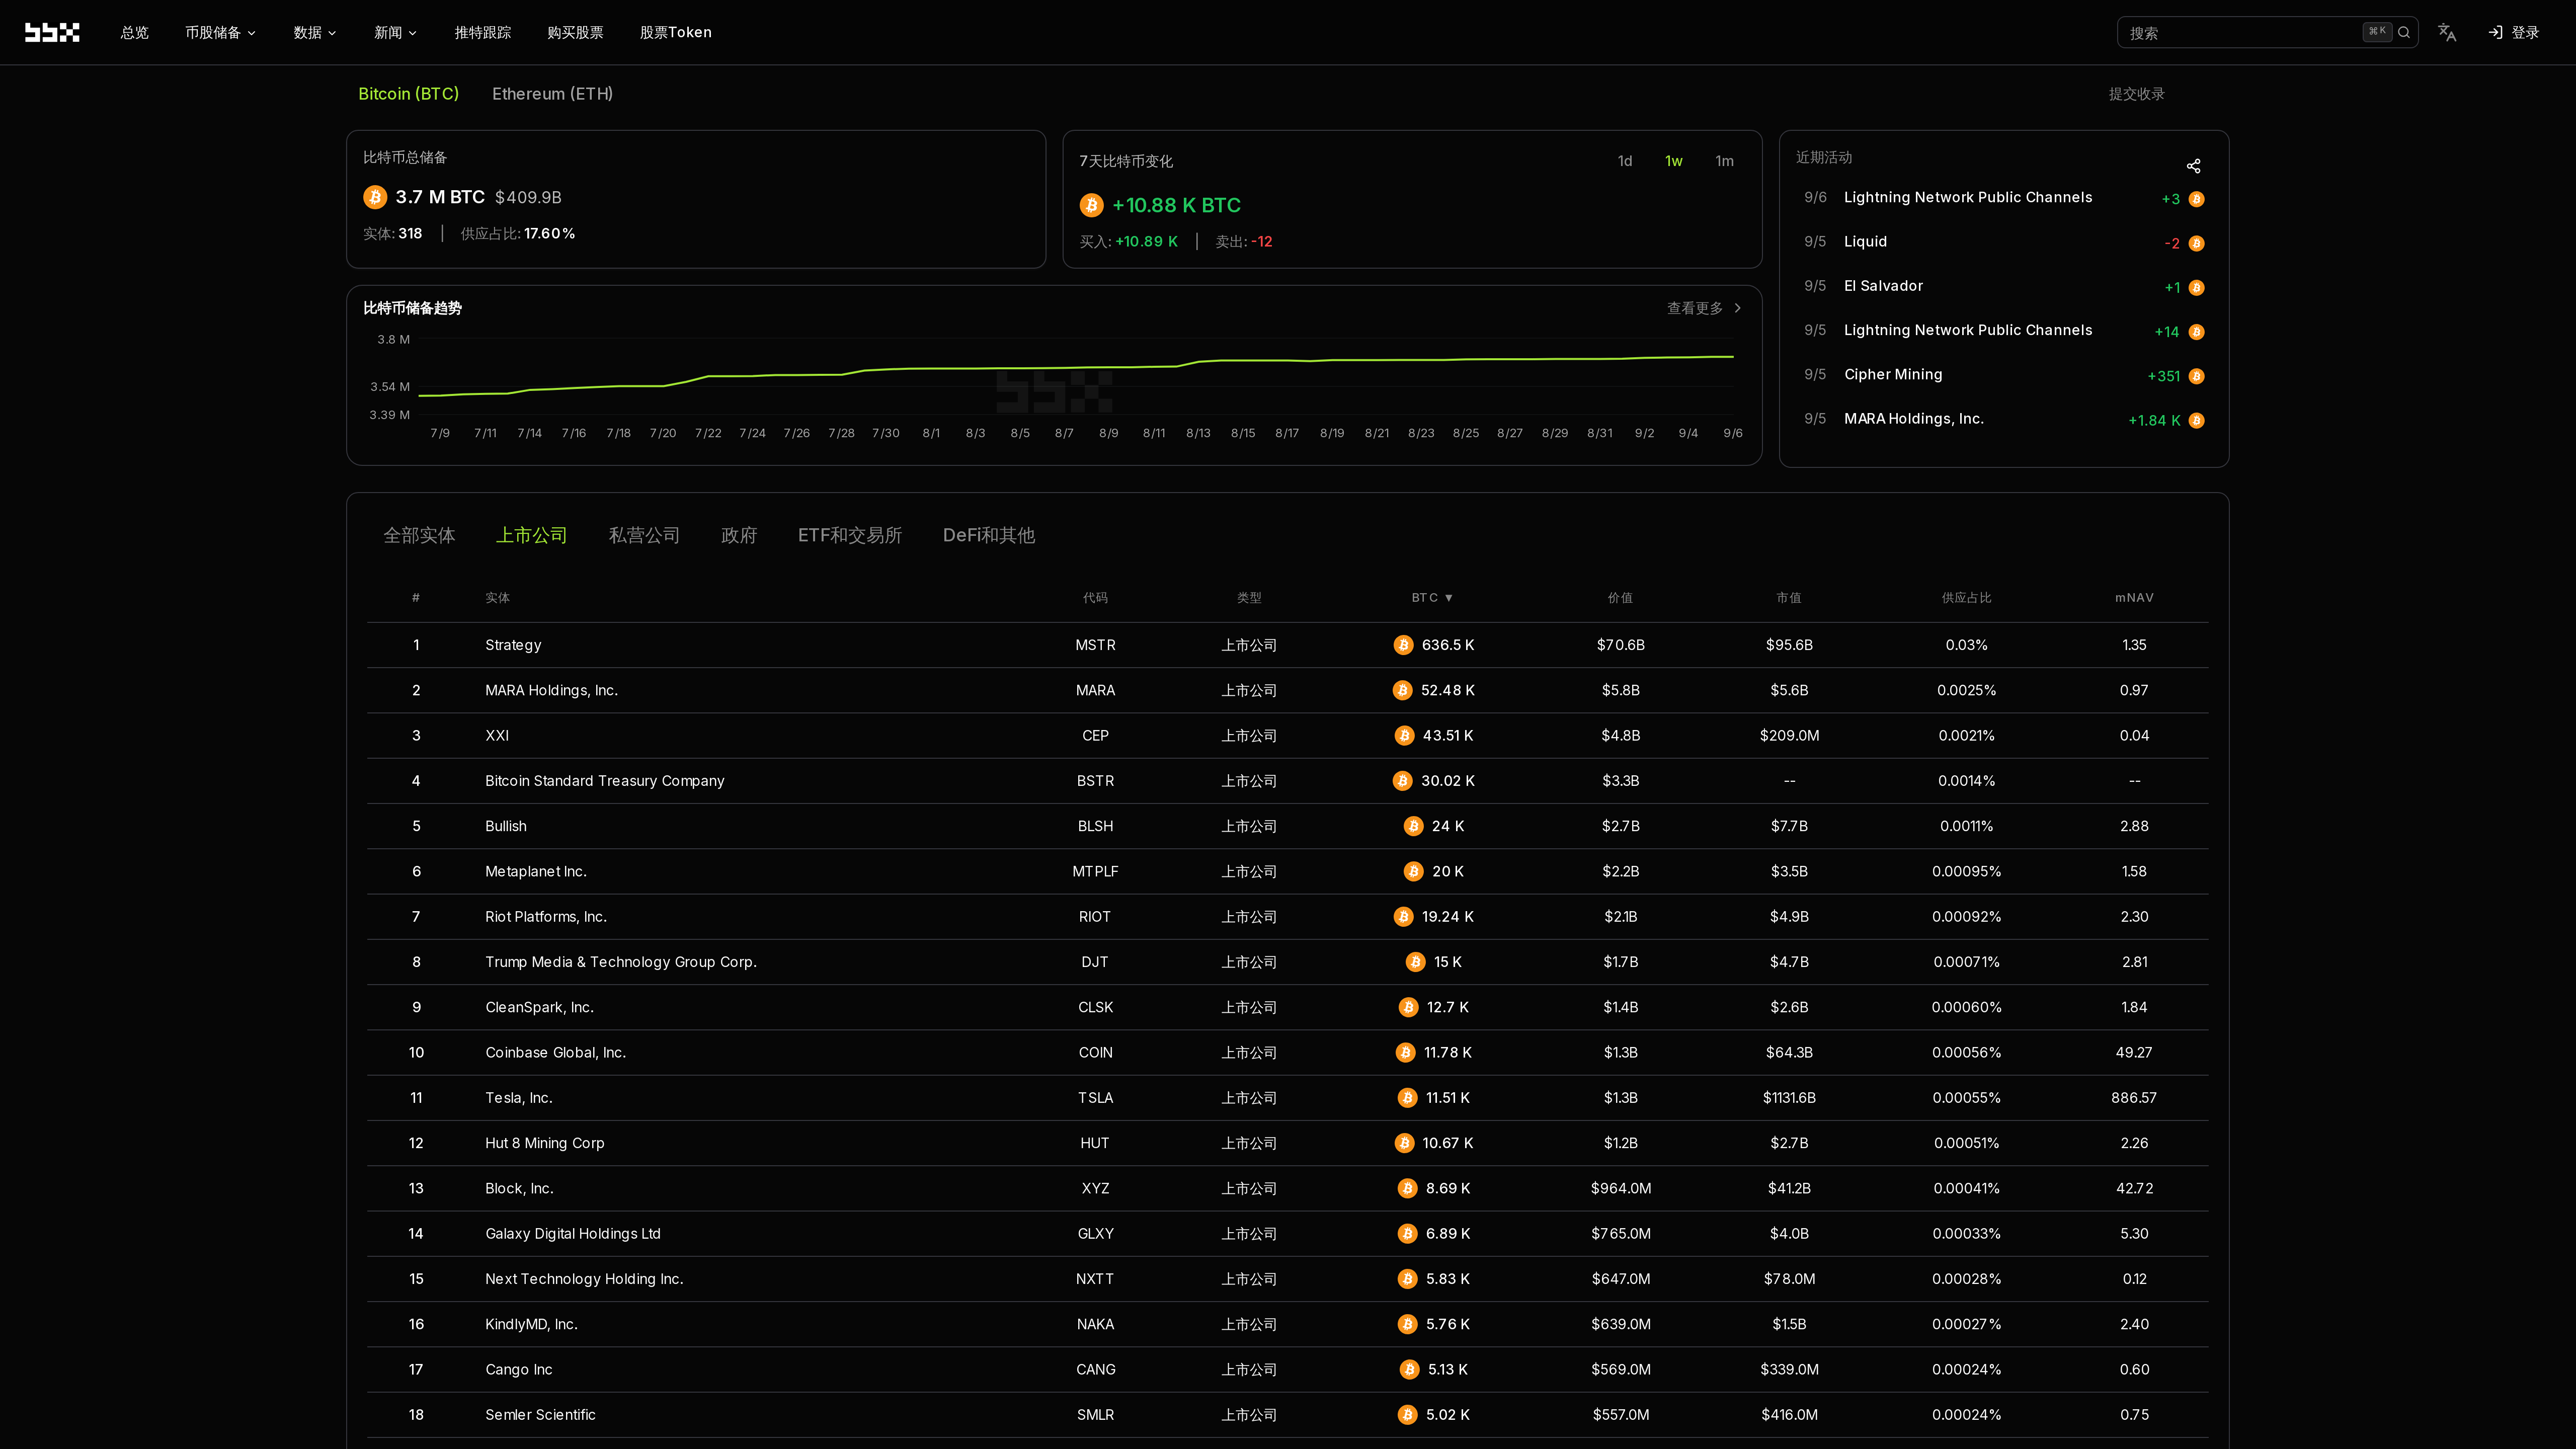Click the Bitcoin icon beside 3.7 M BTC
Image resolution: width=2576 pixels, height=1449 pixels.
[x=375, y=197]
